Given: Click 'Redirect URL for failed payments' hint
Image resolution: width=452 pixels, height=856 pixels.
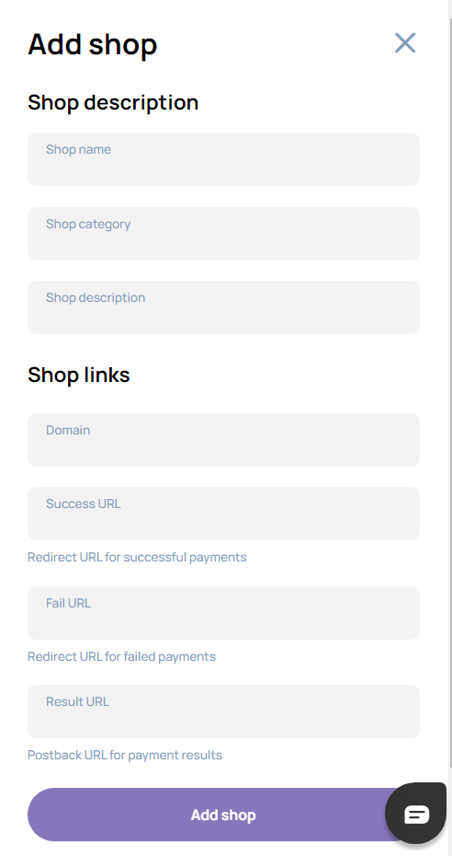Looking at the screenshot, I should tap(122, 656).
